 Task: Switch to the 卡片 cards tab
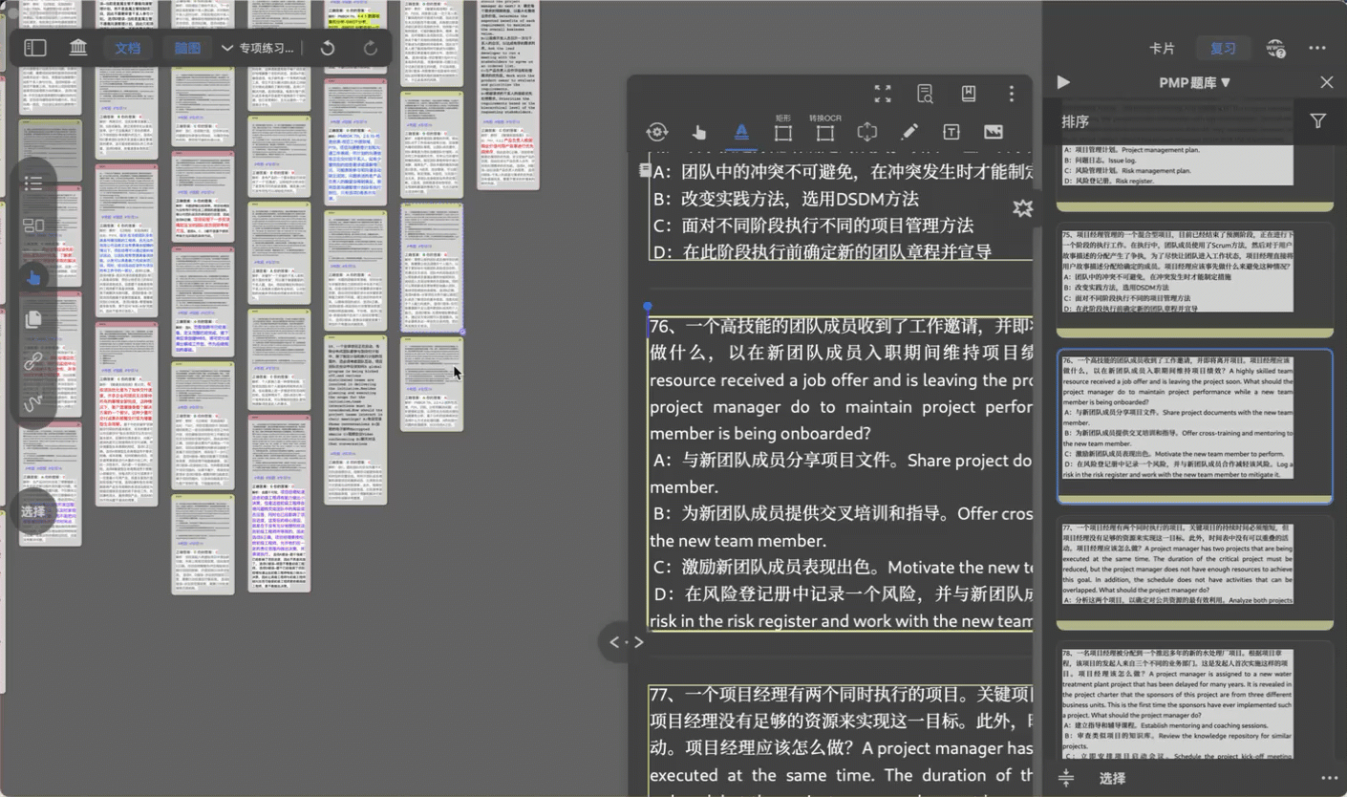1162,49
